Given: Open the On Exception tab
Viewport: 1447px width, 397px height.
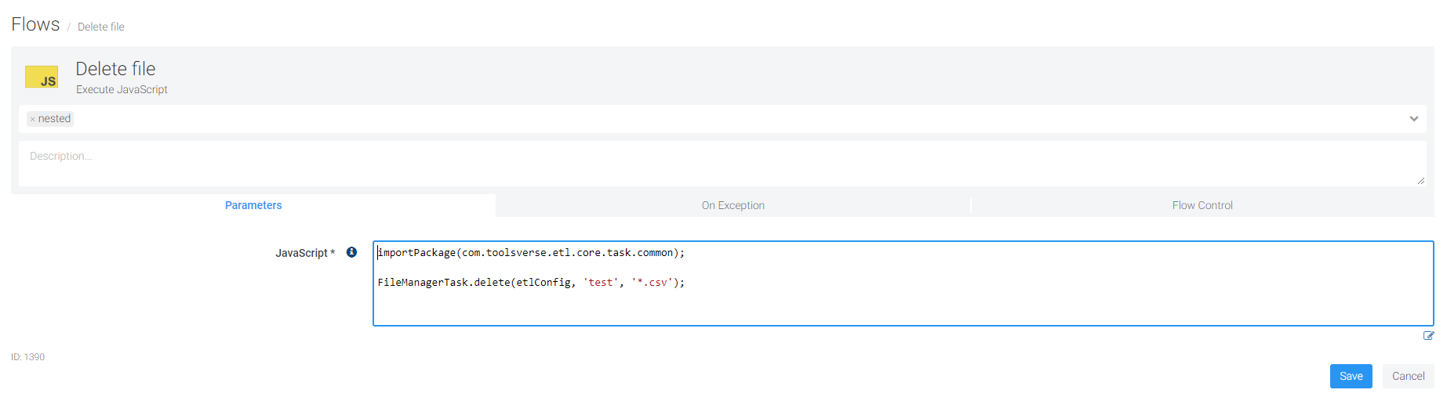Looking at the screenshot, I should (733, 205).
